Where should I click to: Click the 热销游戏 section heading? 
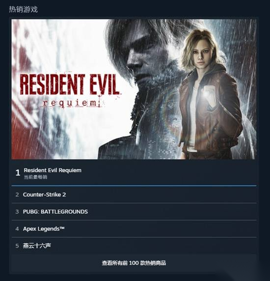click(23, 9)
